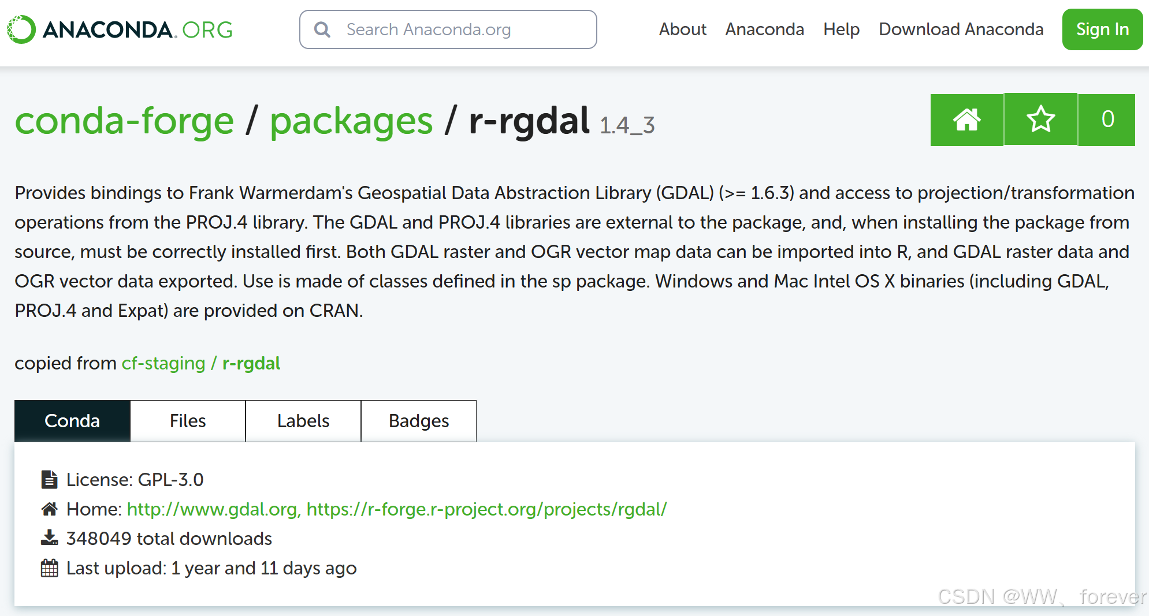This screenshot has width=1149, height=616.
Task: Click the star count showing 0
Action: click(x=1107, y=120)
